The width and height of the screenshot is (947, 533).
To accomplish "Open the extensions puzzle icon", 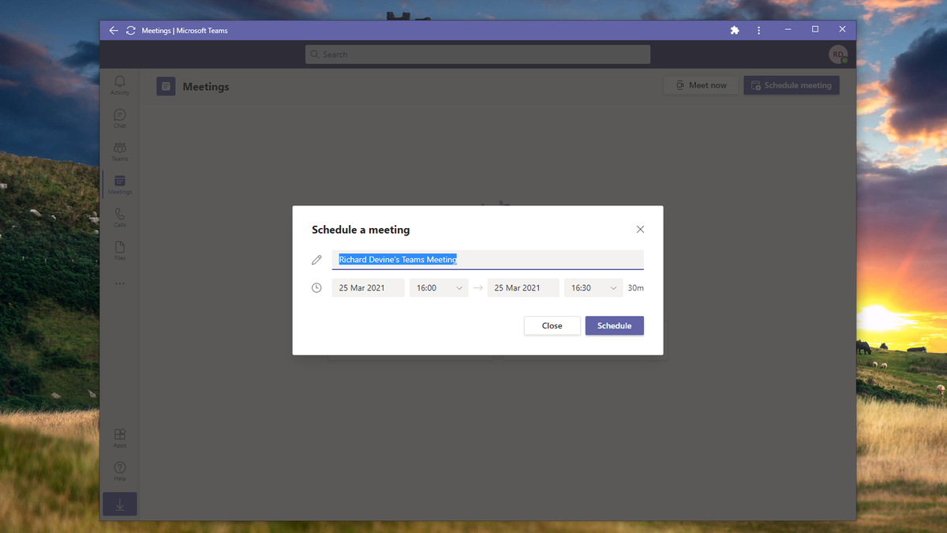I will [735, 30].
